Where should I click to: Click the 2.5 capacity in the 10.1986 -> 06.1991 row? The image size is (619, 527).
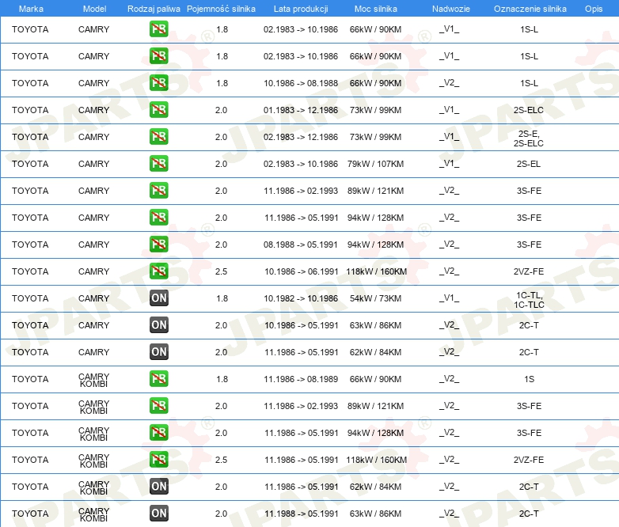221,271
